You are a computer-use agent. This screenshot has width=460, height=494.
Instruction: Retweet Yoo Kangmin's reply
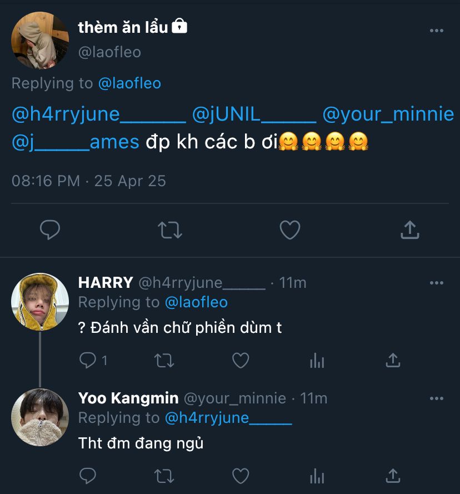click(164, 476)
